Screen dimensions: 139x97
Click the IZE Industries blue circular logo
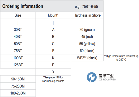(92, 77)
